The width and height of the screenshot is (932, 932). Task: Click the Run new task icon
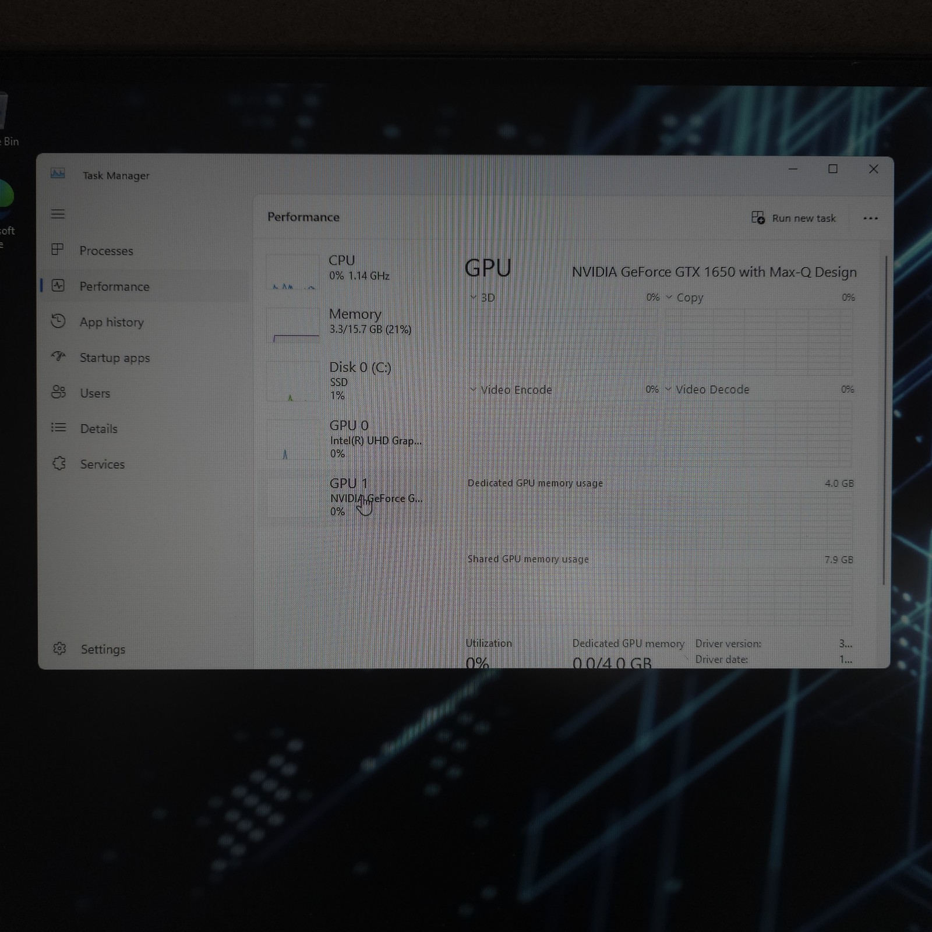[758, 218]
